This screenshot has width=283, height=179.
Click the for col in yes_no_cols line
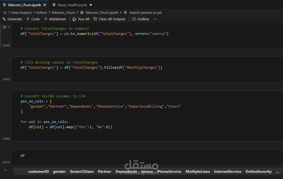pos(44,122)
